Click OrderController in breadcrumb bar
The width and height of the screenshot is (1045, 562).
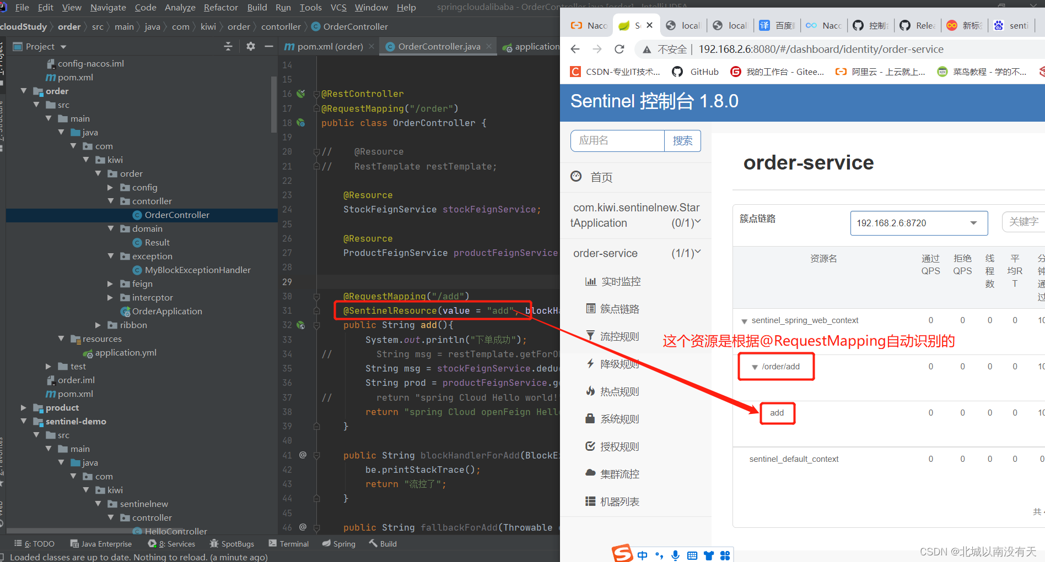click(355, 26)
